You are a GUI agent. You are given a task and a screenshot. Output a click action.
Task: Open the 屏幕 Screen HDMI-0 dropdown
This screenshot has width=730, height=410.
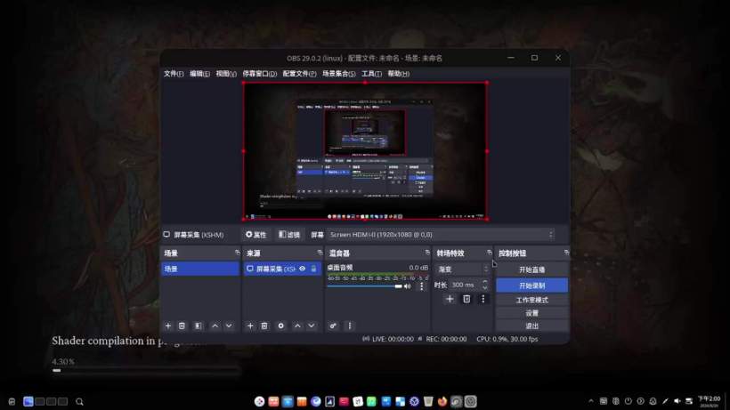pos(441,235)
